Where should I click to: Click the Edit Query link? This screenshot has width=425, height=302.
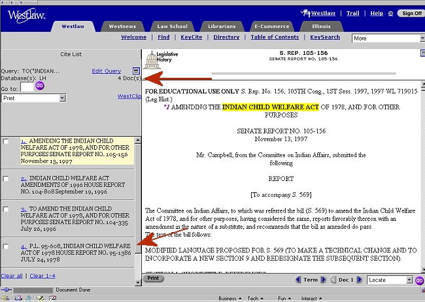[x=106, y=71]
